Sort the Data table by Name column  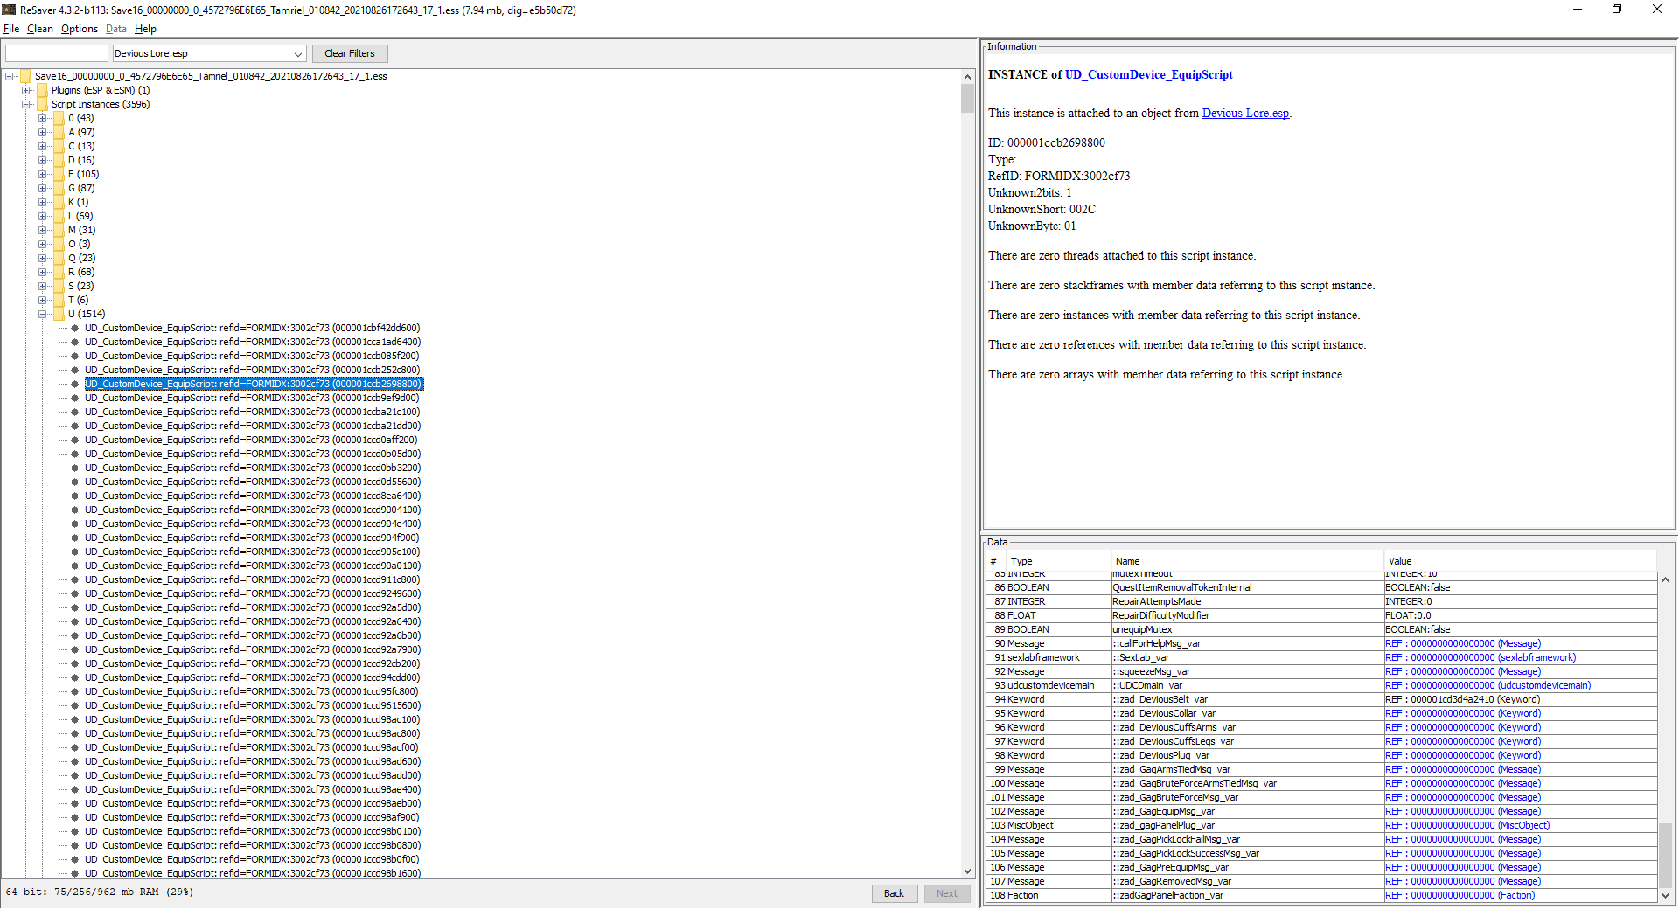(x=1247, y=561)
